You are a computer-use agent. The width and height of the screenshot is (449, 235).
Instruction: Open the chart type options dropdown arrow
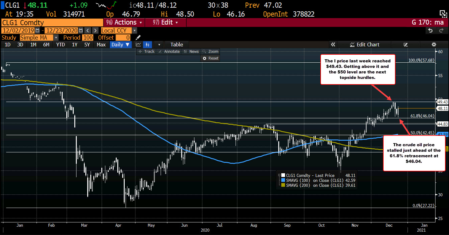(x=159, y=45)
